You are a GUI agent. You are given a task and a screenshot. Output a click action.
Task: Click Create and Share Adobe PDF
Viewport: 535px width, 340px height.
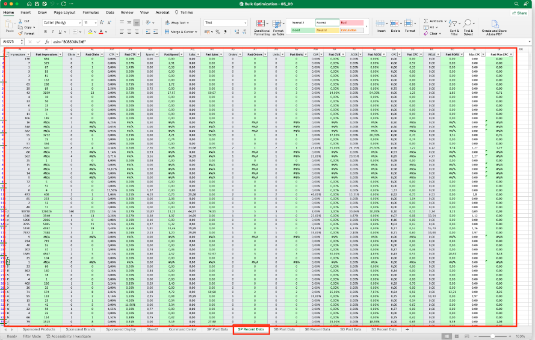point(494,27)
